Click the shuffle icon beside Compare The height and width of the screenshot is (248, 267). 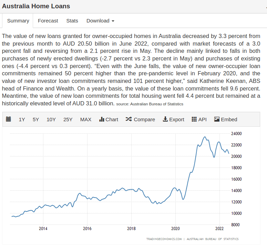click(x=129, y=119)
